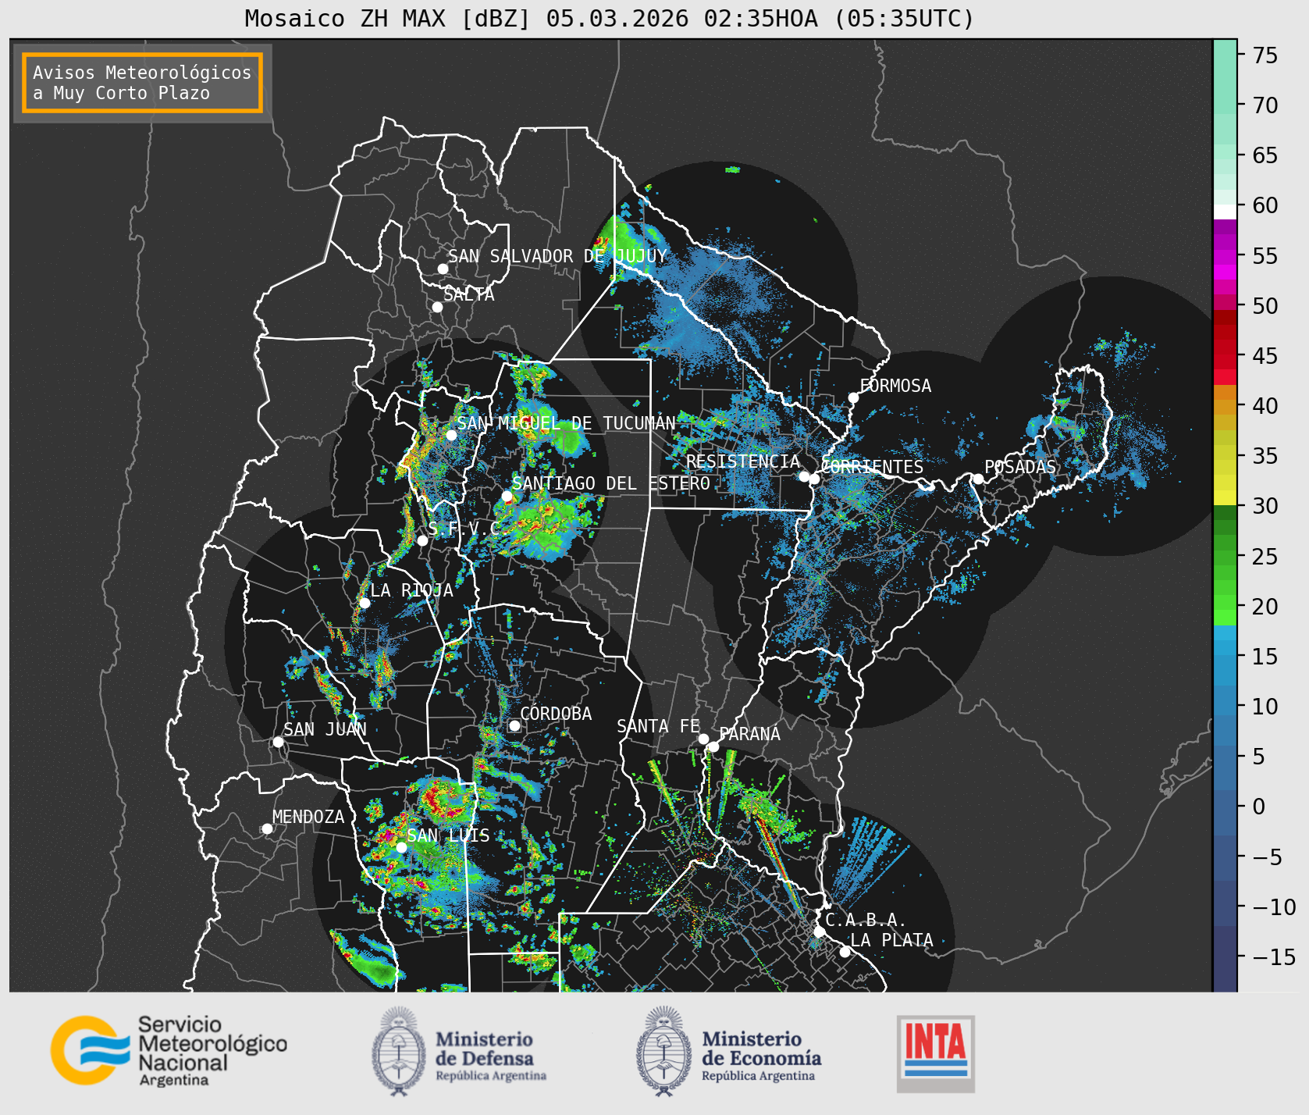Click the 75 dBZ value on the color scale
Viewport: 1309px width, 1115px height.
click(1265, 55)
